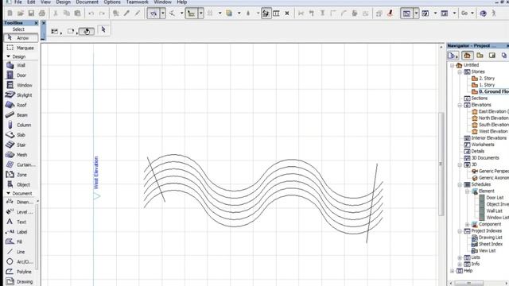Activate the Arc/Circle tool
This screenshot has height=286, width=509.
point(20,261)
